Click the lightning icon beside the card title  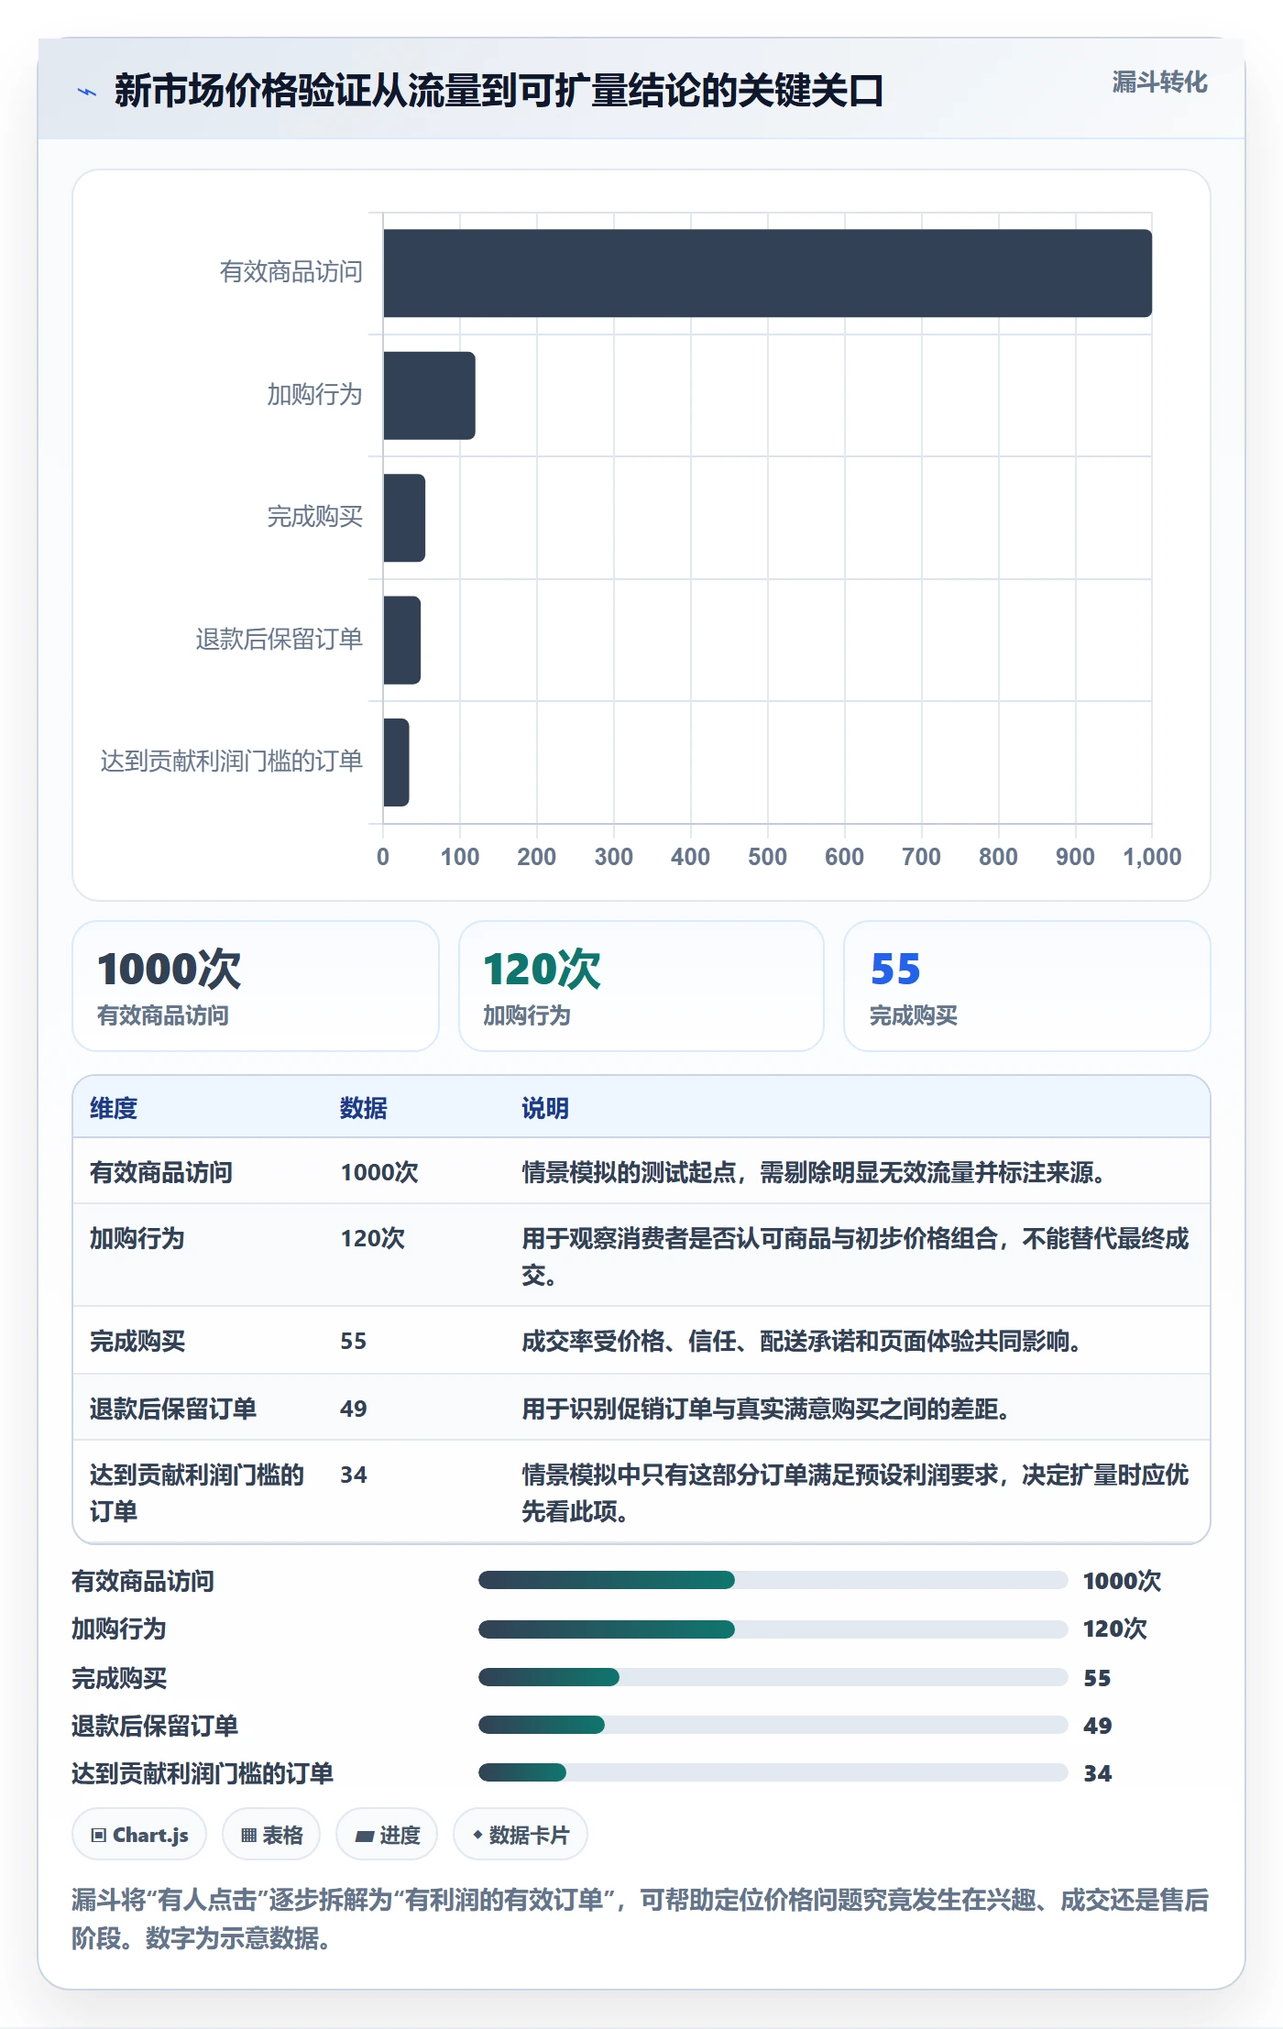[x=86, y=91]
